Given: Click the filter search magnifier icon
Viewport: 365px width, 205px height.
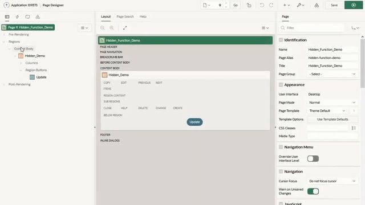Looking at the screenshot, I should pyautogui.click(x=283, y=28).
